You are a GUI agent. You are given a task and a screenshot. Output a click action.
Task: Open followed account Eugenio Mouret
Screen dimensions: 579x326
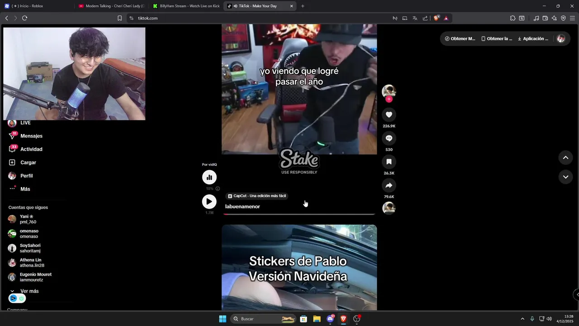(x=30, y=277)
